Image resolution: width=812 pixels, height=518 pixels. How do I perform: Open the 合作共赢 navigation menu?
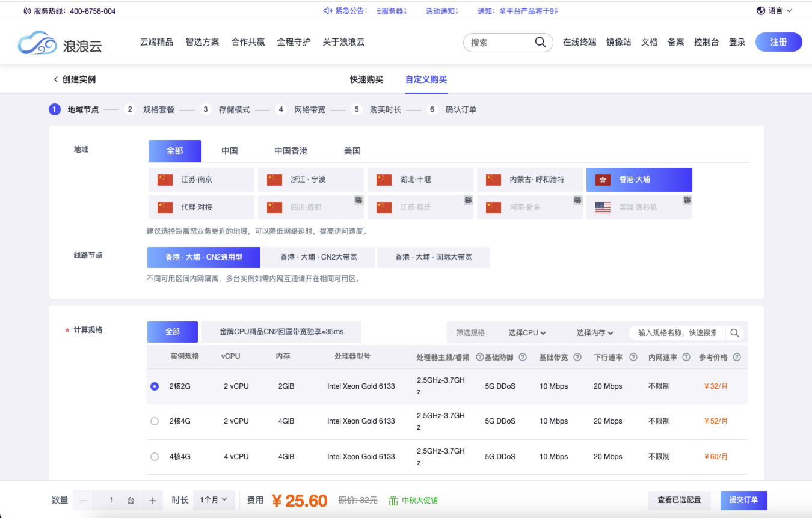point(248,42)
